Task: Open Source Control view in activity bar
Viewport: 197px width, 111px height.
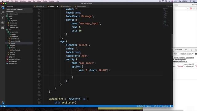Action: (x=3, y=18)
